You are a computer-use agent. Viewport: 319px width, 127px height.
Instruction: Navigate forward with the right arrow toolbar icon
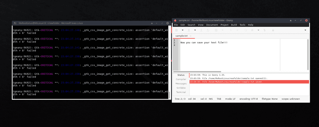pyautogui.click(x=237, y=30)
